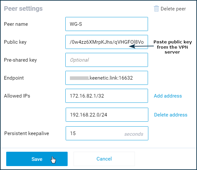The width and height of the screenshot is (197, 170).
Task: Click the Persistent keepalive label
Action: pos(26,133)
